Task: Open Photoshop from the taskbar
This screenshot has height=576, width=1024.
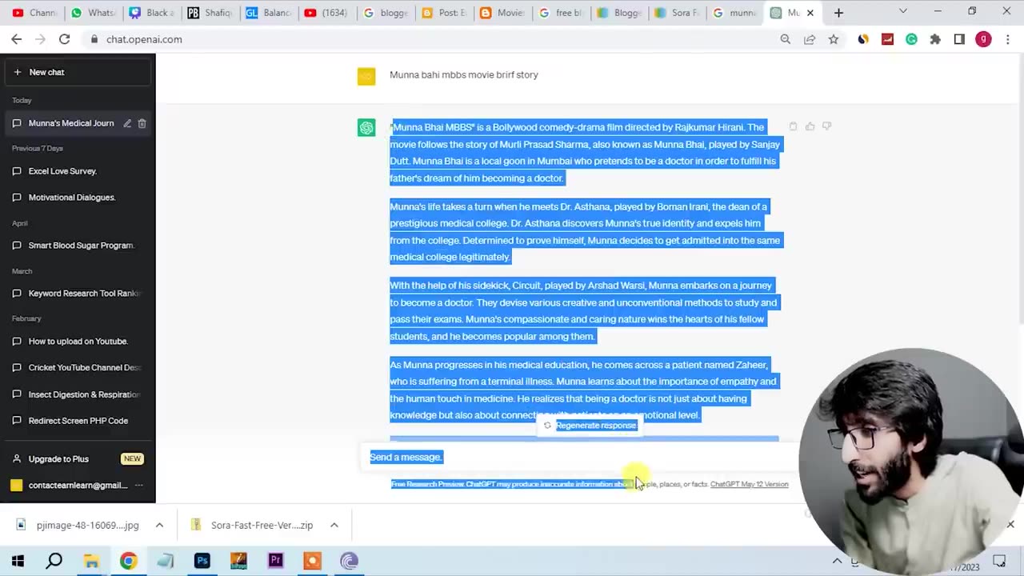Action: 202,561
